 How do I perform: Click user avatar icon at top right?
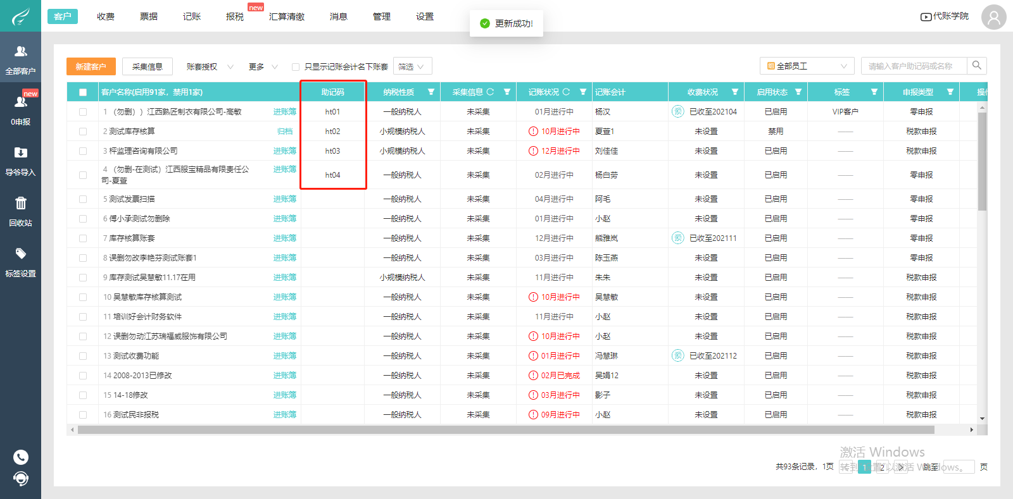tap(993, 17)
